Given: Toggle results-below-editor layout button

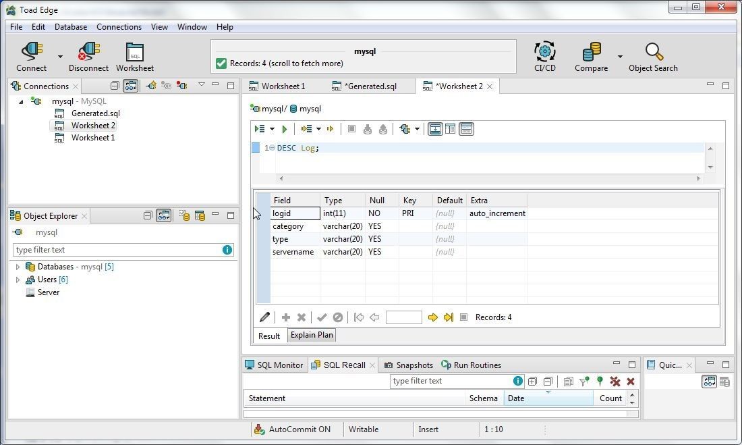Looking at the screenshot, I should [x=435, y=129].
